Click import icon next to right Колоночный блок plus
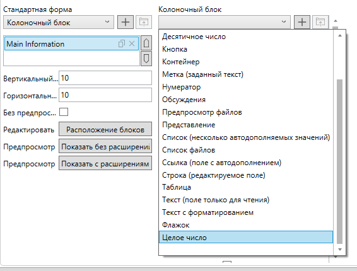This screenshot has height=271, width=357. coord(320,22)
